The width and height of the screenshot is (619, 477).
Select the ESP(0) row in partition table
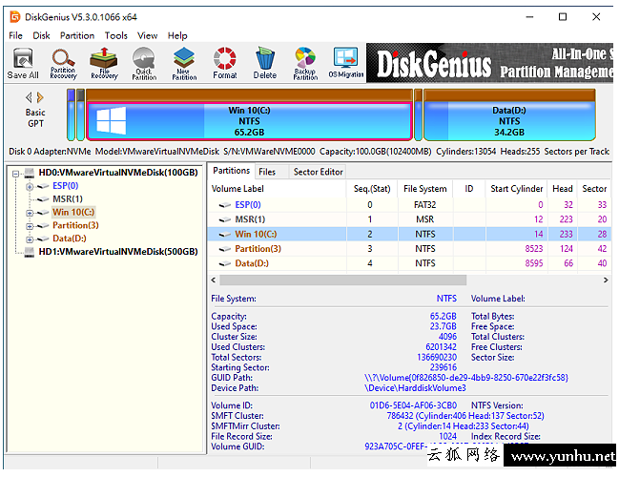coord(409,205)
